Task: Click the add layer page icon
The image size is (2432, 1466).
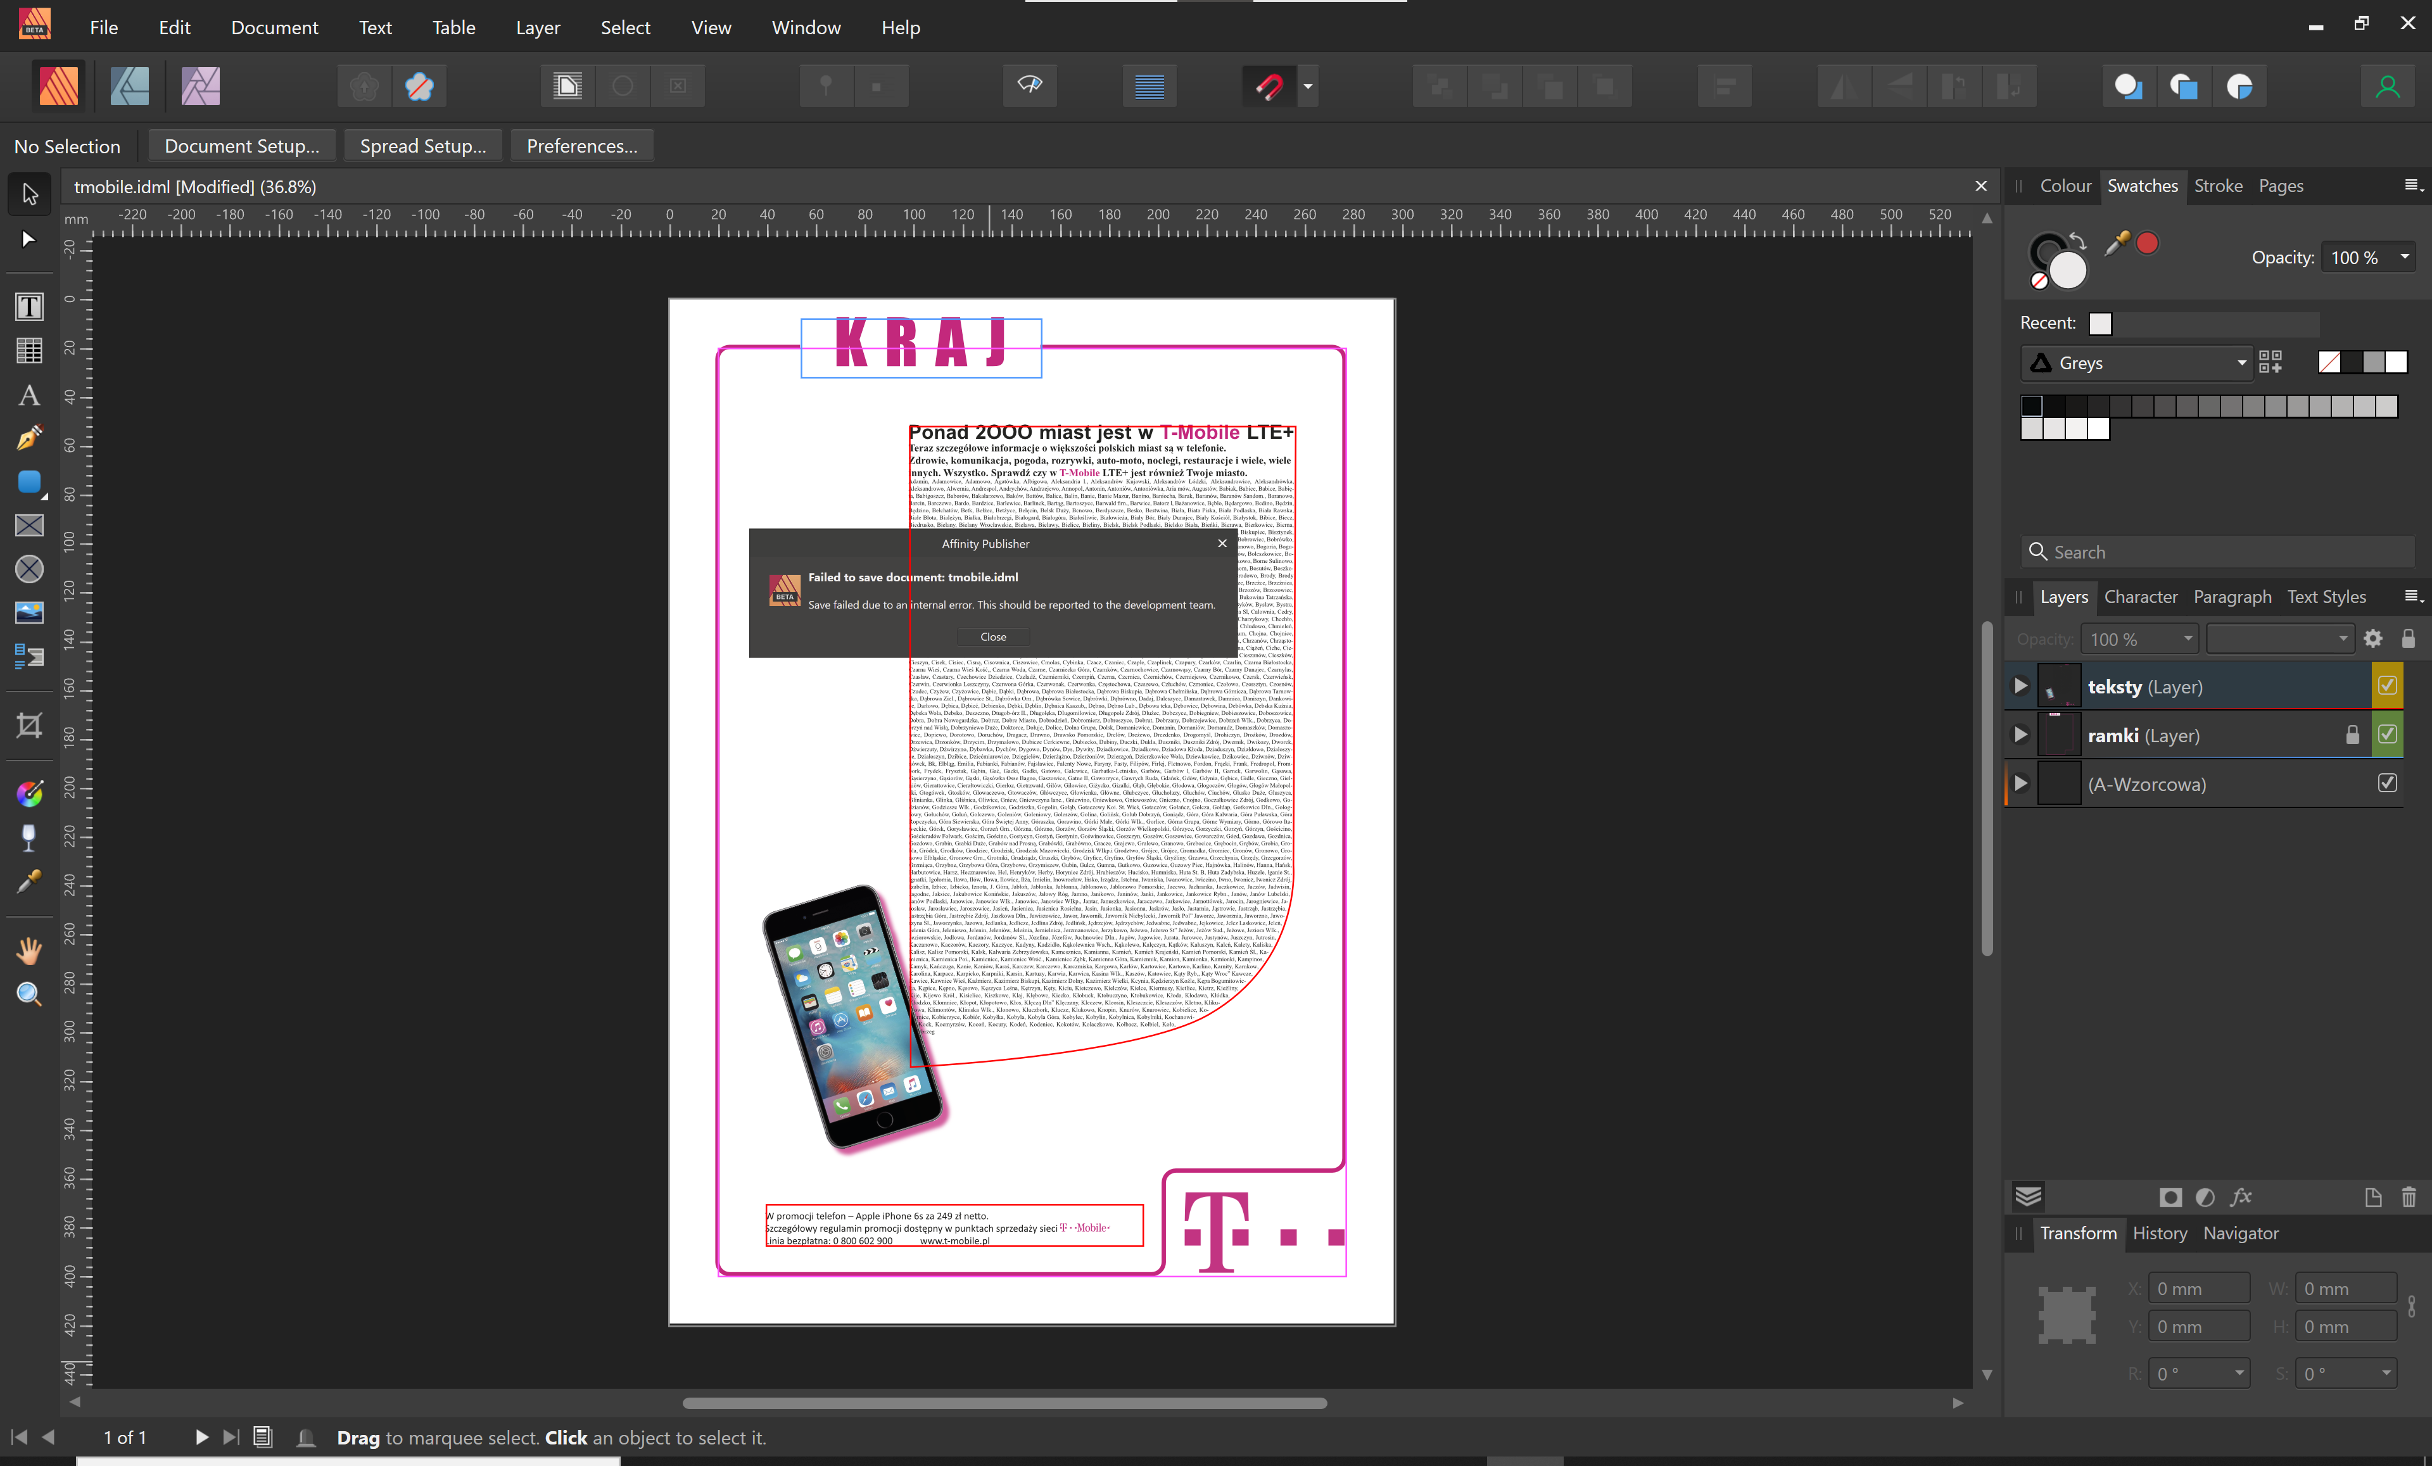Action: 2374,1196
